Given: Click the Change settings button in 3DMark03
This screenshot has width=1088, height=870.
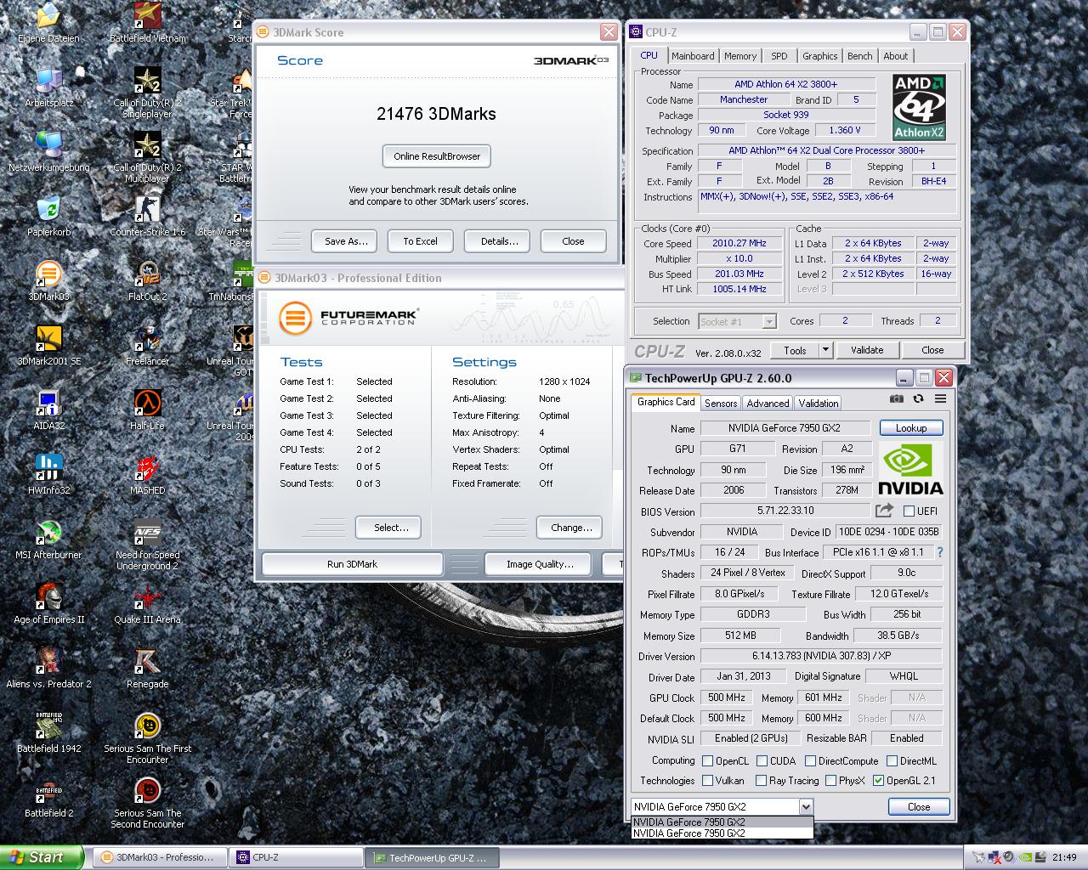Looking at the screenshot, I should pyautogui.click(x=570, y=528).
